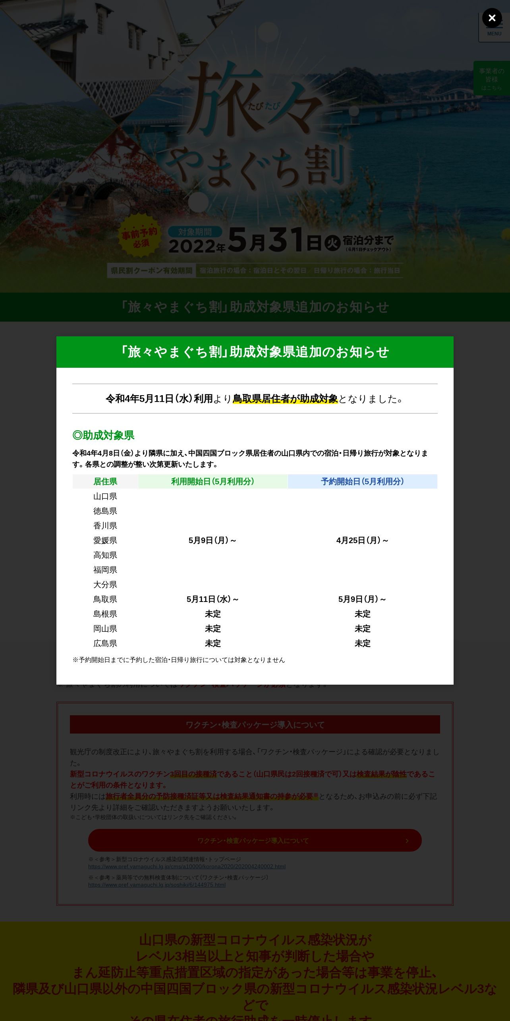Select the 居住県 column header
This screenshot has width=510, height=1021.
(x=105, y=481)
